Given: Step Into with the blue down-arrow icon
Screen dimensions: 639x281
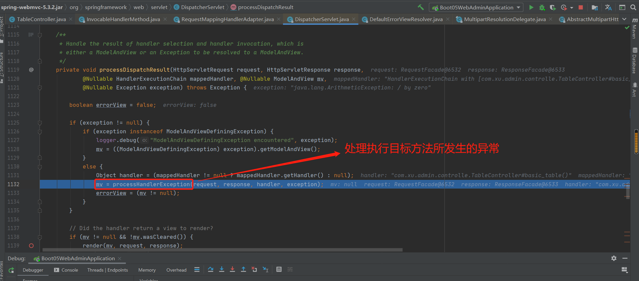Looking at the screenshot, I should pyautogui.click(x=222, y=270).
